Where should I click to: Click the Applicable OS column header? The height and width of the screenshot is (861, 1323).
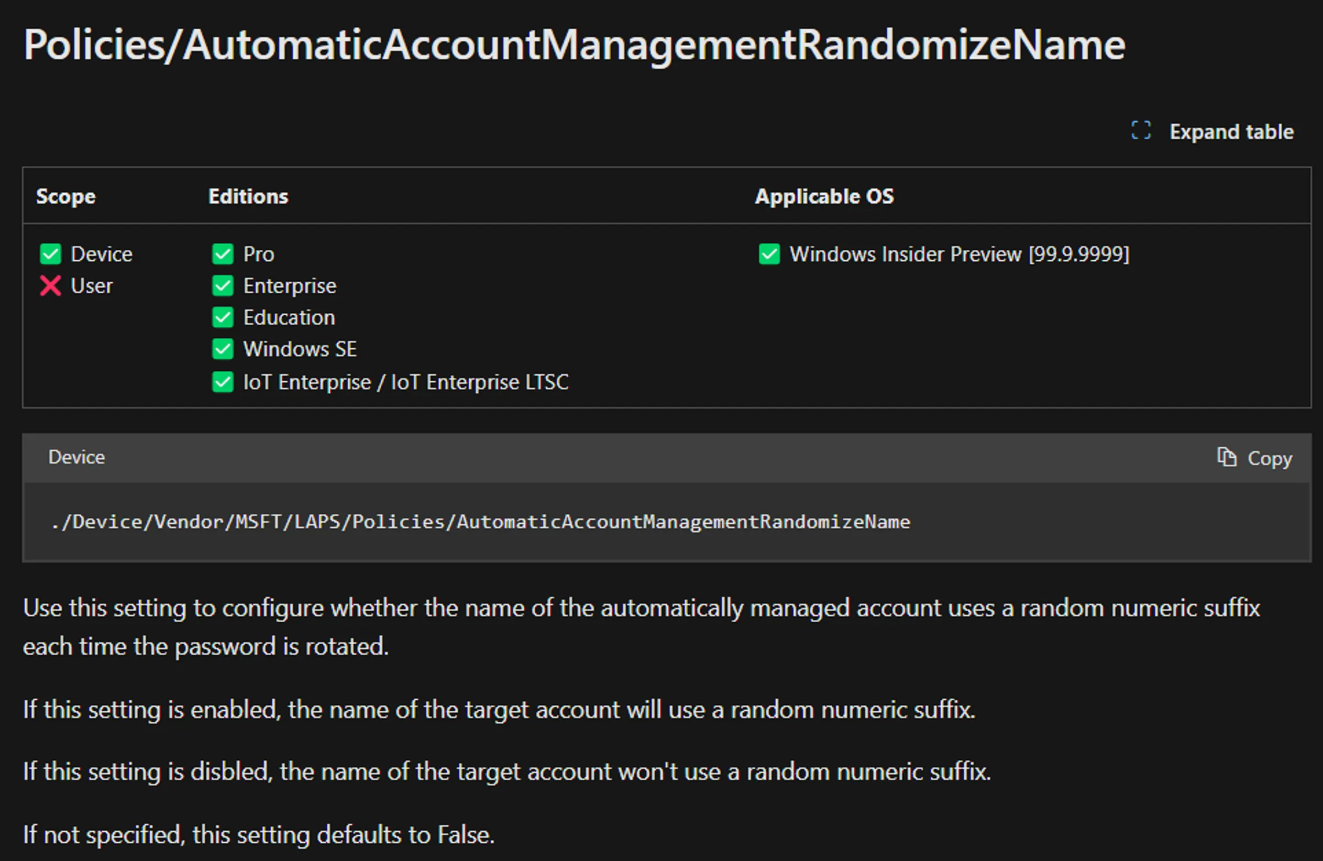click(x=825, y=196)
